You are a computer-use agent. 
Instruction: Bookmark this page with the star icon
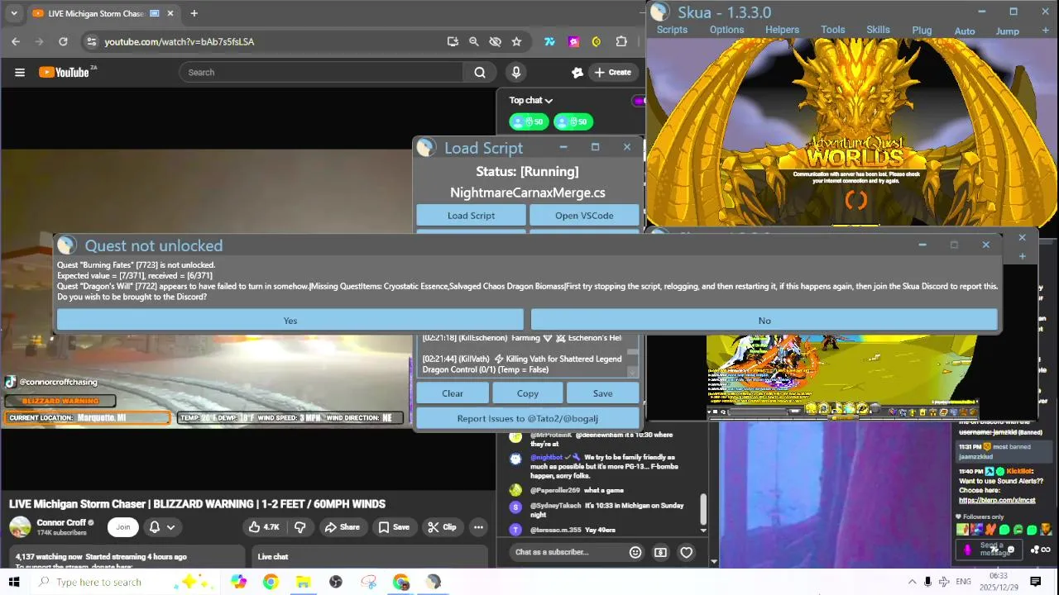pyautogui.click(x=516, y=41)
